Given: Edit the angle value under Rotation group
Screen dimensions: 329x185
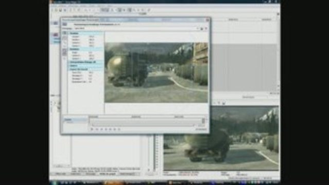Looking at the screenshot, I should point(91,52).
